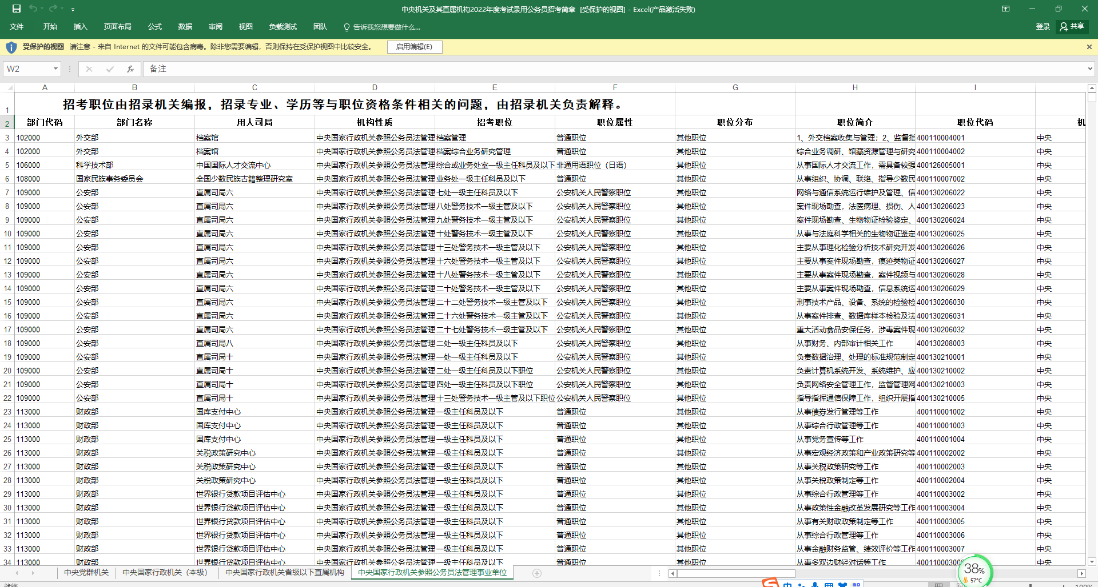1098x587 pixels.
Task: Click the ribbon display options icon
Action: (1005, 9)
